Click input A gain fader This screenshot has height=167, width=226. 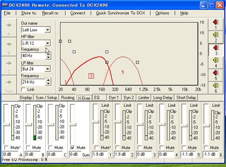coord(6,124)
